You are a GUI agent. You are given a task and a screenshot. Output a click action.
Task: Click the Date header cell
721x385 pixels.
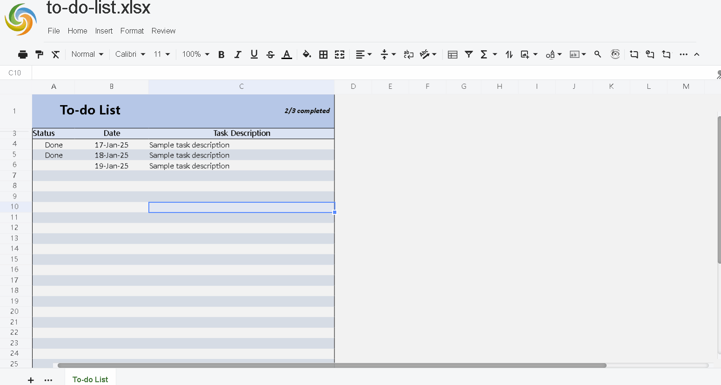[112, 133]
